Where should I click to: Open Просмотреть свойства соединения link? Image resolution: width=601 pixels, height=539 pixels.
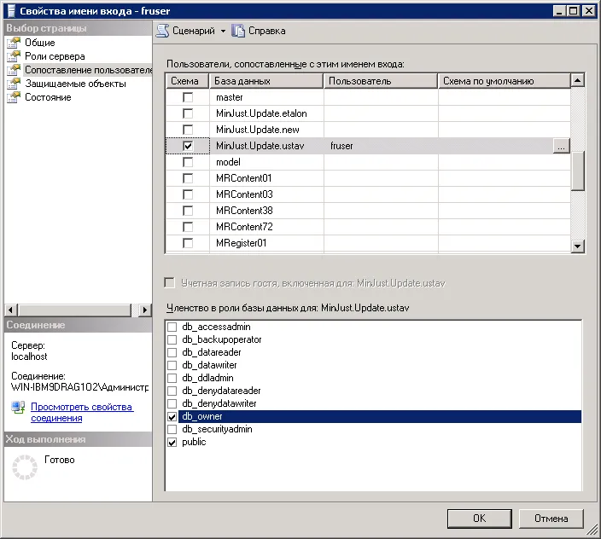pos(82,412)
